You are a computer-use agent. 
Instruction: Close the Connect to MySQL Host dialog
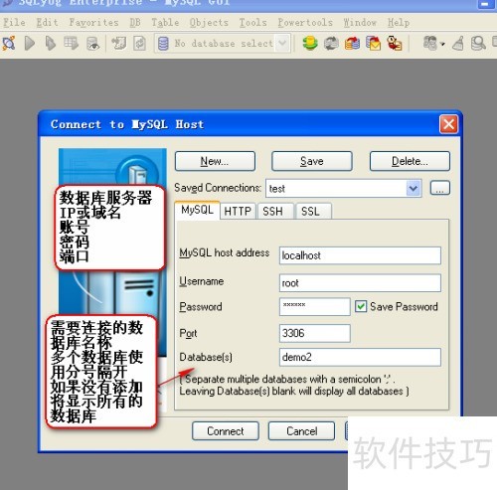point(448,124)
